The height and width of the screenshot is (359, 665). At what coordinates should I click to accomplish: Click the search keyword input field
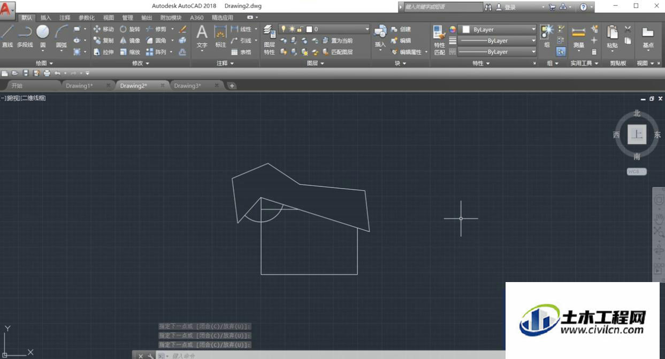pos(444,7)
